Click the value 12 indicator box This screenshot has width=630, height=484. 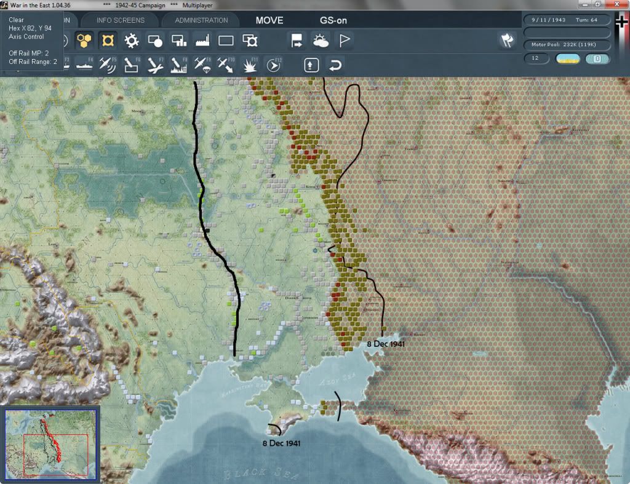[536, 58]
